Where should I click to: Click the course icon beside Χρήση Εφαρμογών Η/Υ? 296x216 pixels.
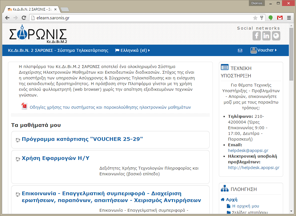[18, 159]
